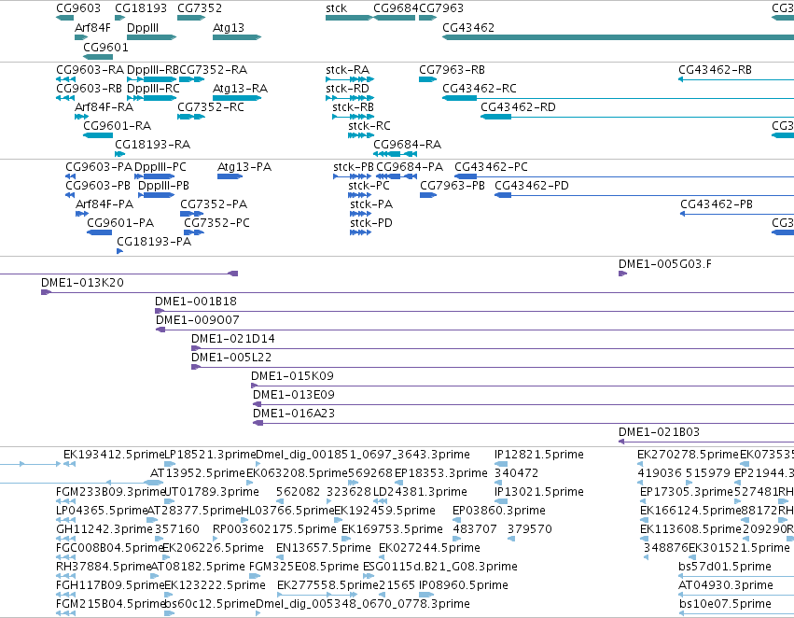Select transcript CG43462-RD
The height and width of the screenshot is (618, 794).
(x=637, y=117)
